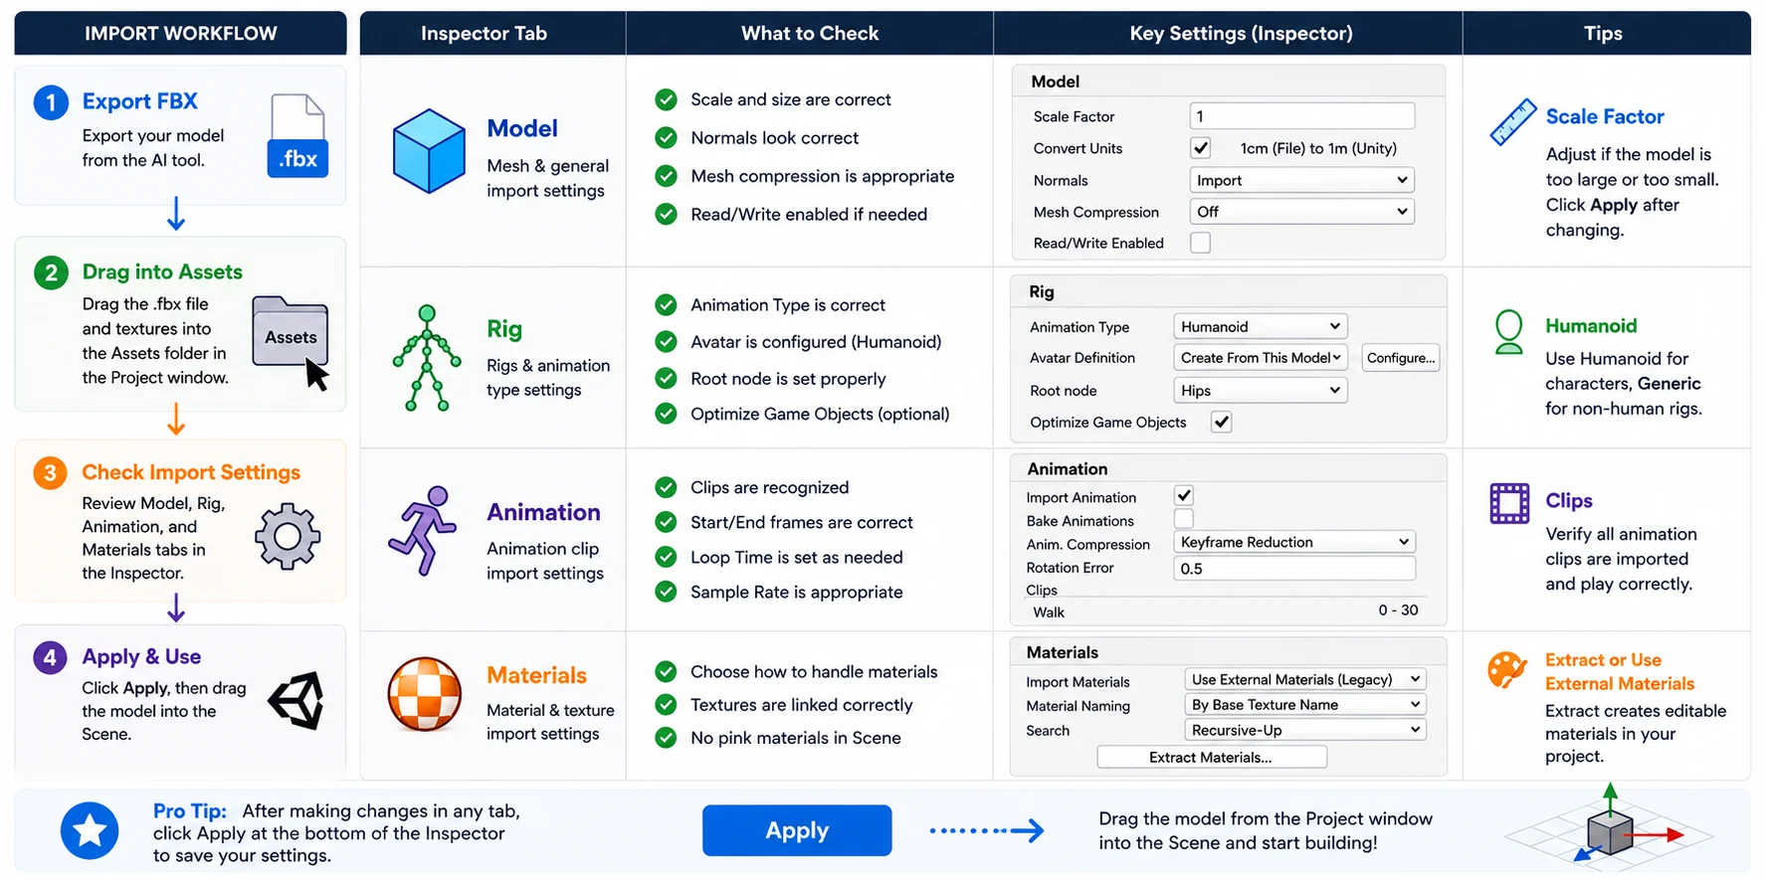The width and height of the screenshot is (1765, 882).
Task: Click the purple running figure Animation icon
Action: click(424, 531)
